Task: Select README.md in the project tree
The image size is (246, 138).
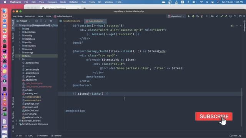Action: [x=32, y=110]
